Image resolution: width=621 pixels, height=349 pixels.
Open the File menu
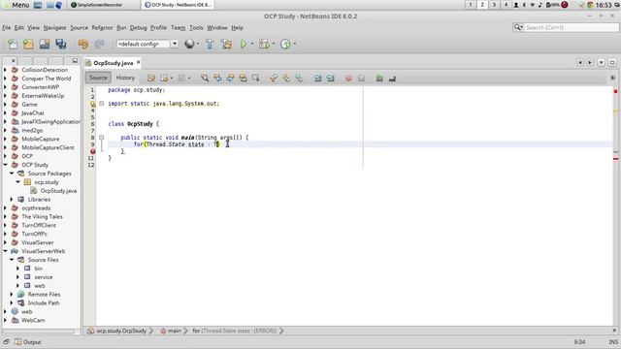(7, 28)
